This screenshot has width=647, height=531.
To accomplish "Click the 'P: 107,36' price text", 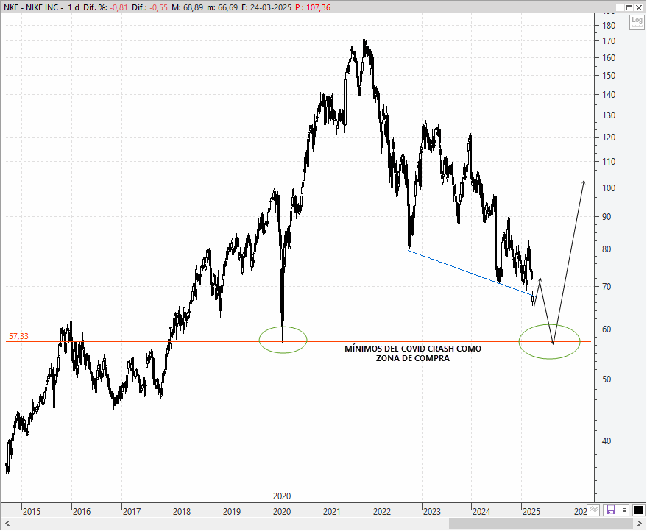I will point(313,7).
